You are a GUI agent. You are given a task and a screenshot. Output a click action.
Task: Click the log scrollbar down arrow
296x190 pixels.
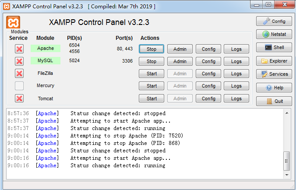(x=287, y=175)
